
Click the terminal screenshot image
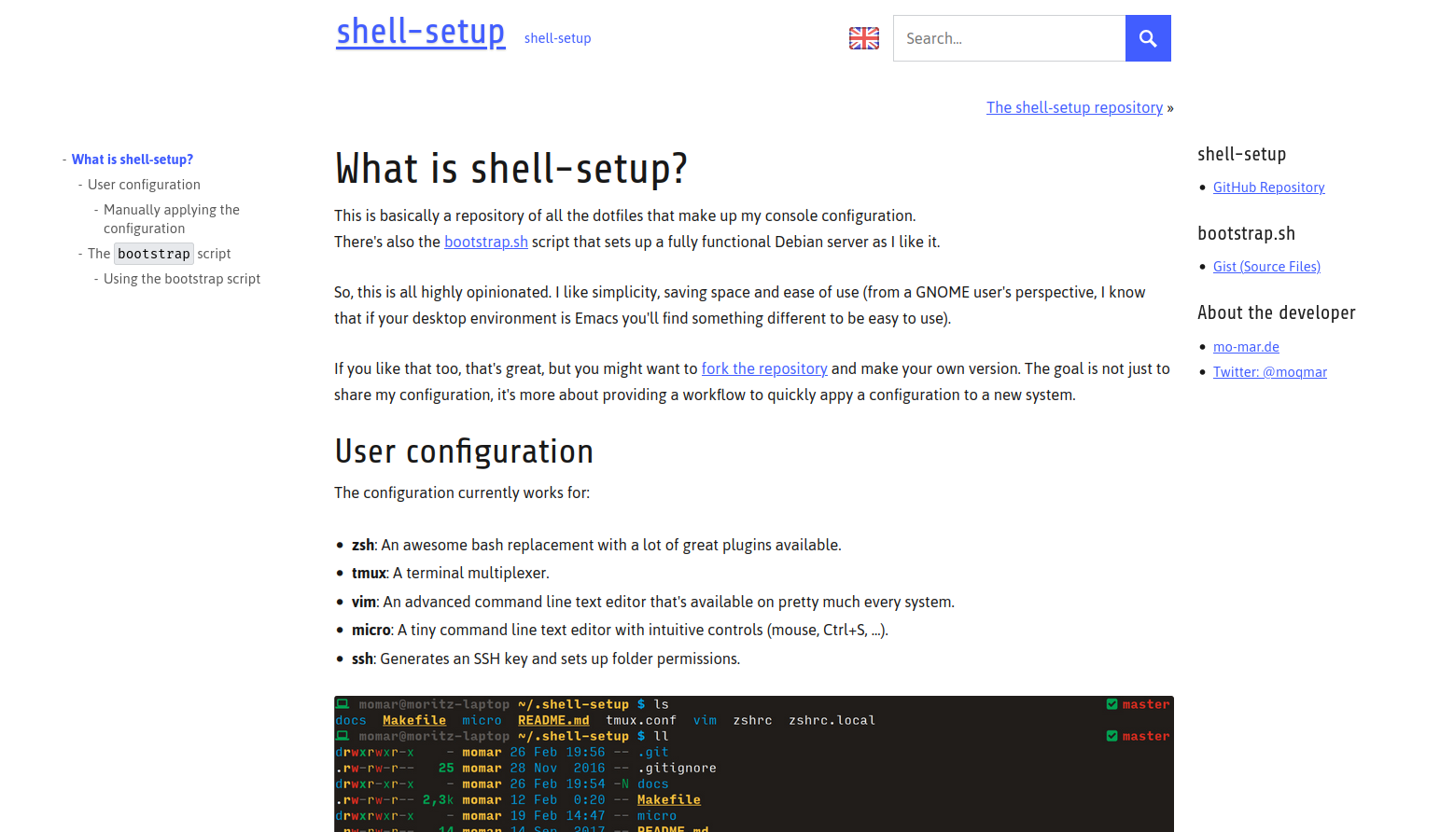point(754,764)
